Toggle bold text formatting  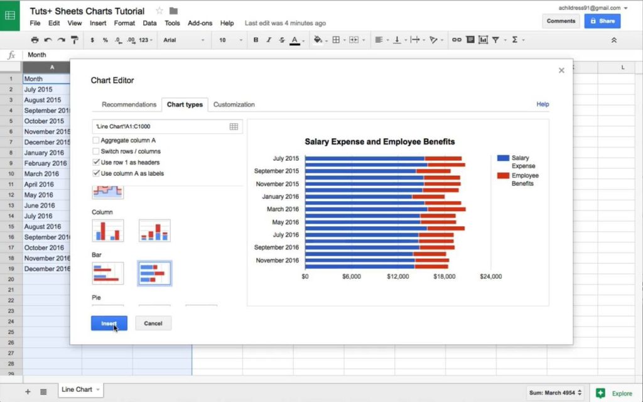pos(256,40)
